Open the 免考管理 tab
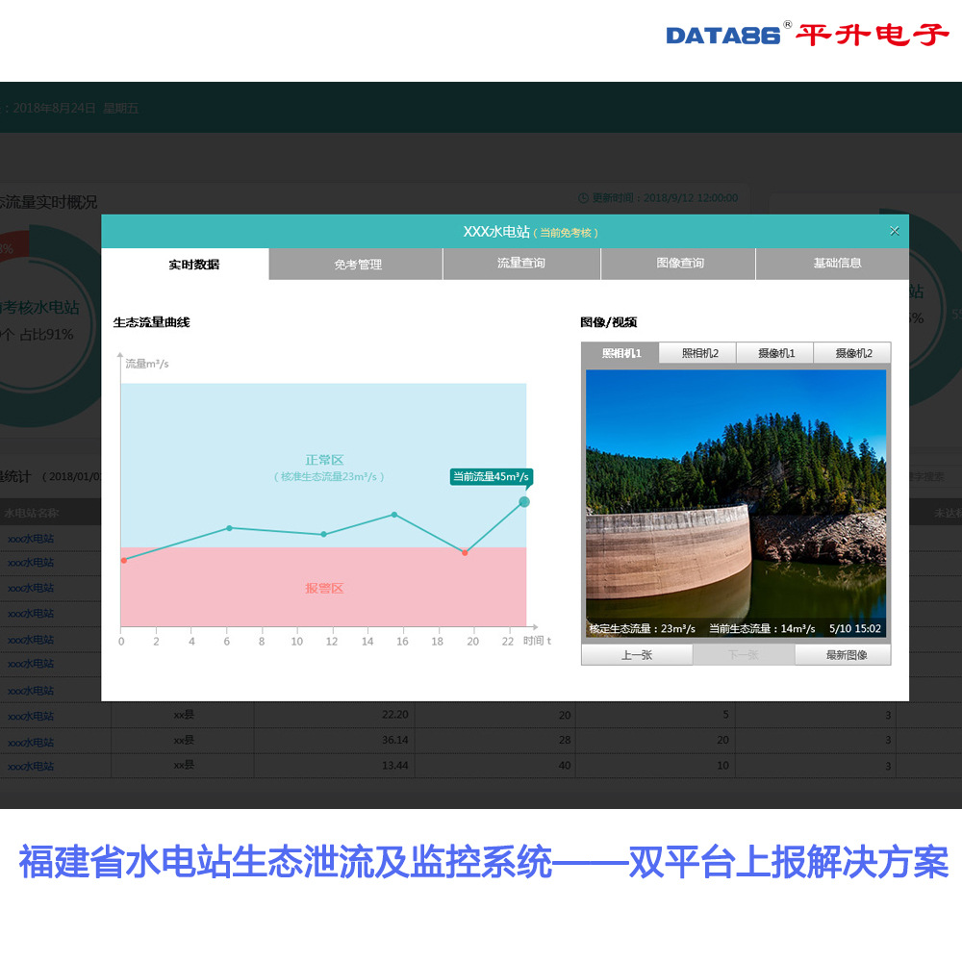The width and height of the screenshot is (962, 962). 356,264
